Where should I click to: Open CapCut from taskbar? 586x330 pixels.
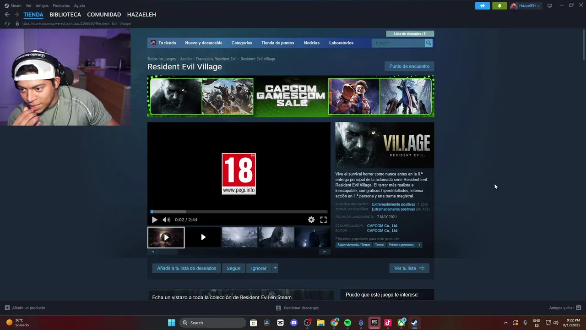point(280,323)
